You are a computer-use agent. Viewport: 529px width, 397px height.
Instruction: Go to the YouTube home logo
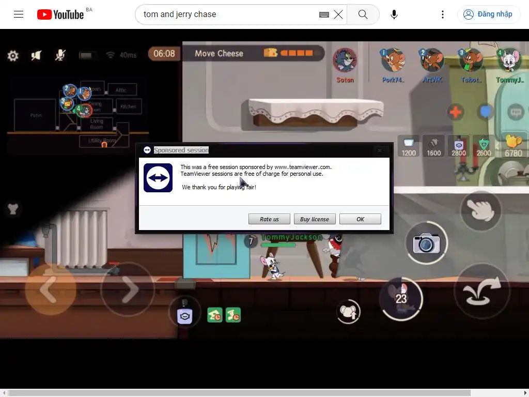coord(60,14)
